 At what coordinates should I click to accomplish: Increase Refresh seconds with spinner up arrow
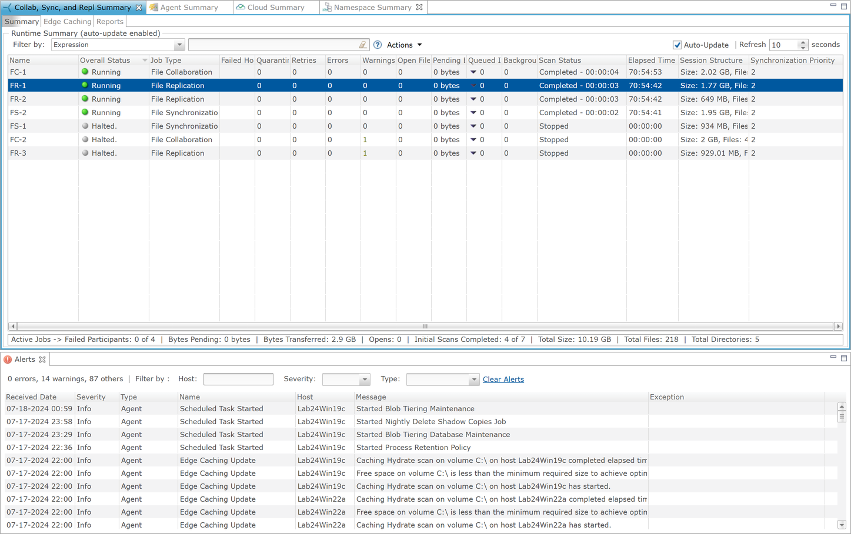(803, 42)
